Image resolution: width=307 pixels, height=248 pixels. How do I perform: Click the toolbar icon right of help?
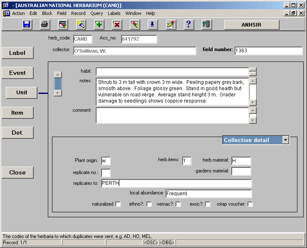[x=206, y=25]
